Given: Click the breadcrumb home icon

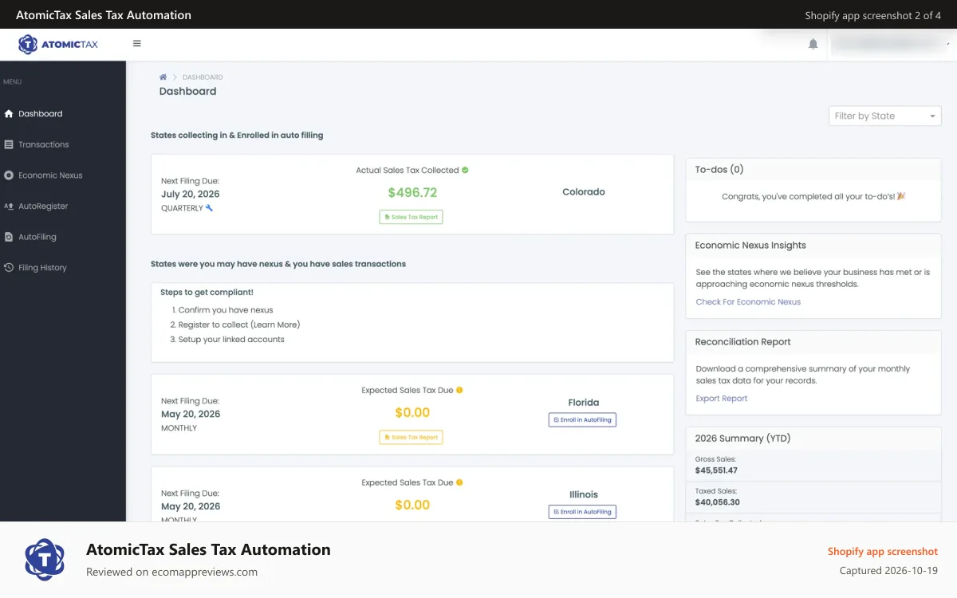Looking at the screenshot, I should (163, 77).
